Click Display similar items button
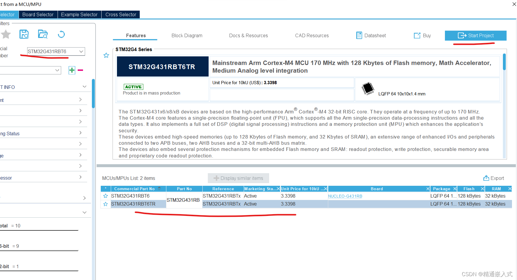517x280 pixels. 238,178
